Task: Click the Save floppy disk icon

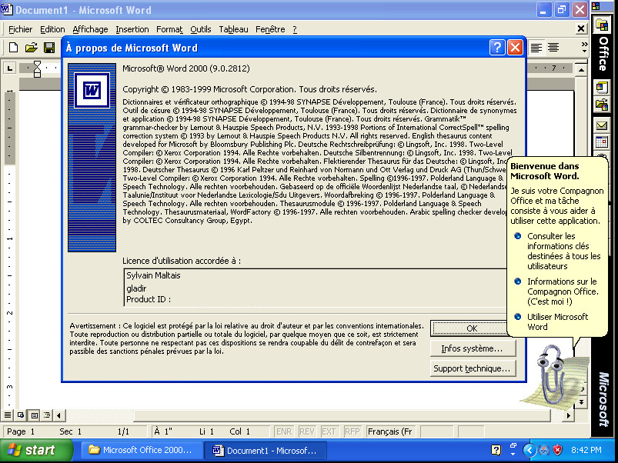Action: 49,48
